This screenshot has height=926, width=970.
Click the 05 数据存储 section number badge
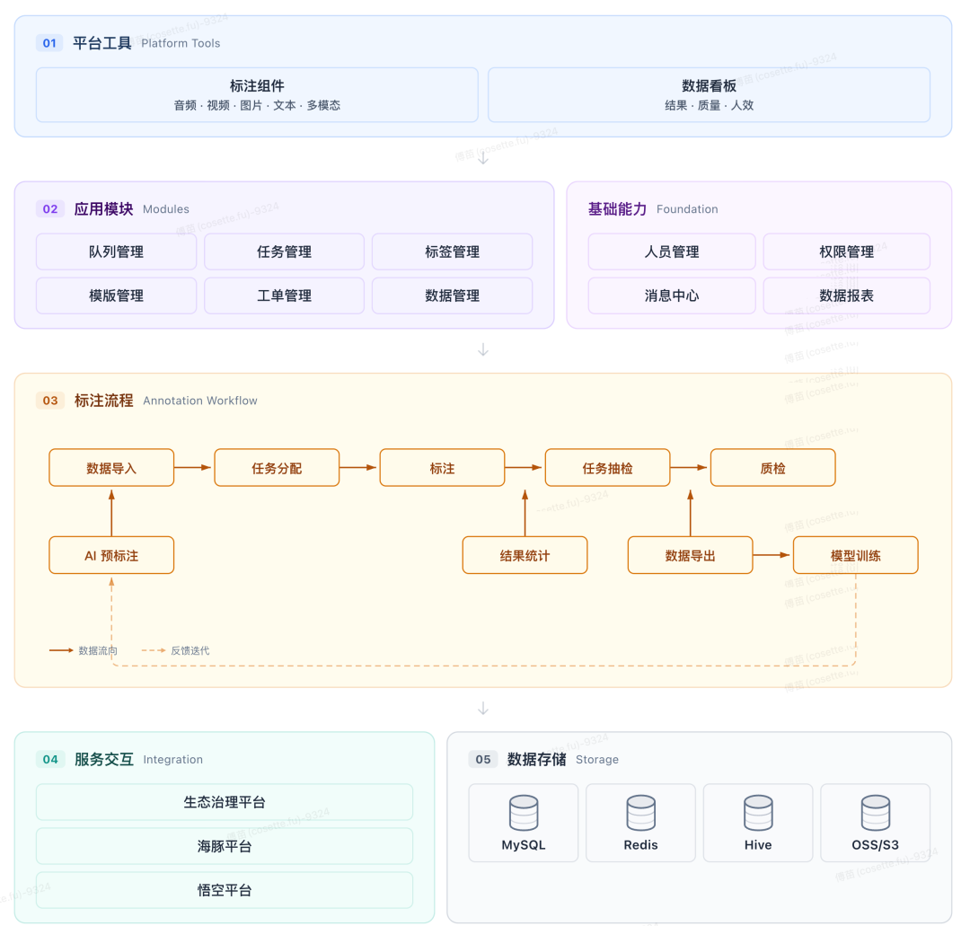coord(483,759)
